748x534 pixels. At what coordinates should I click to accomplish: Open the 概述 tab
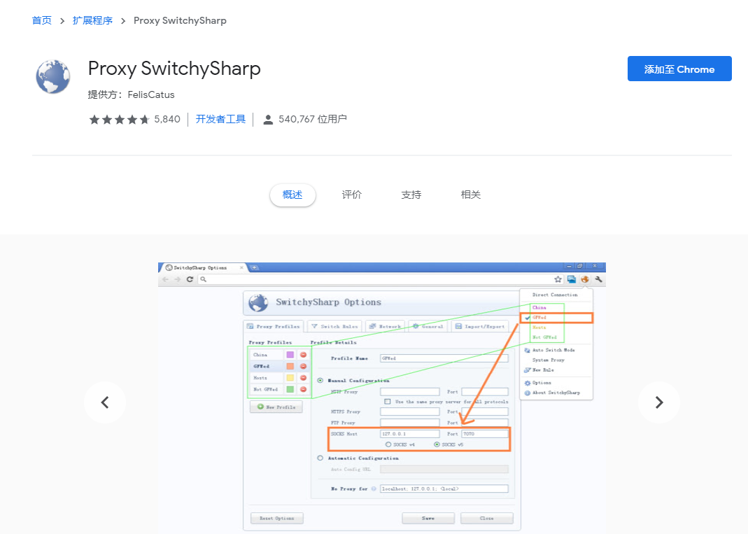(292, 195)
